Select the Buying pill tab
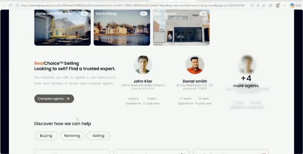 click(x=46, y=136)
